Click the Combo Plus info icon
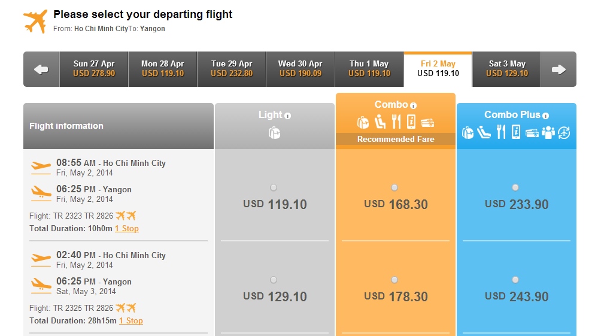The height and width of the screenshot is (336, 601). [545, 116]
